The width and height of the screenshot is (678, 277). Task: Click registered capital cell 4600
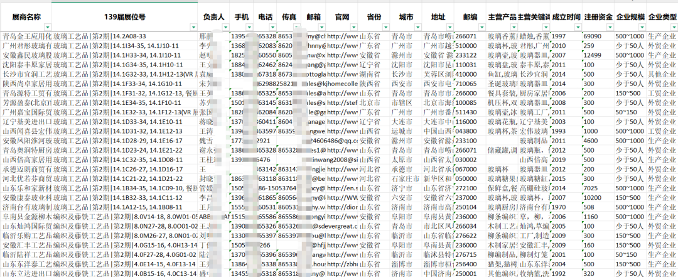click(x=598, y=140)
